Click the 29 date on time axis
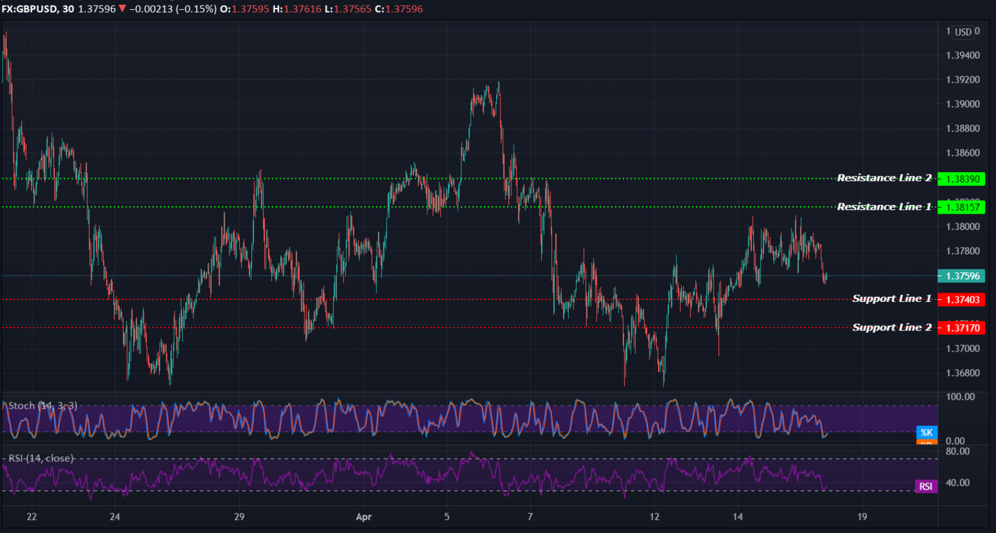Screen dimensions: 996x533 239,517
